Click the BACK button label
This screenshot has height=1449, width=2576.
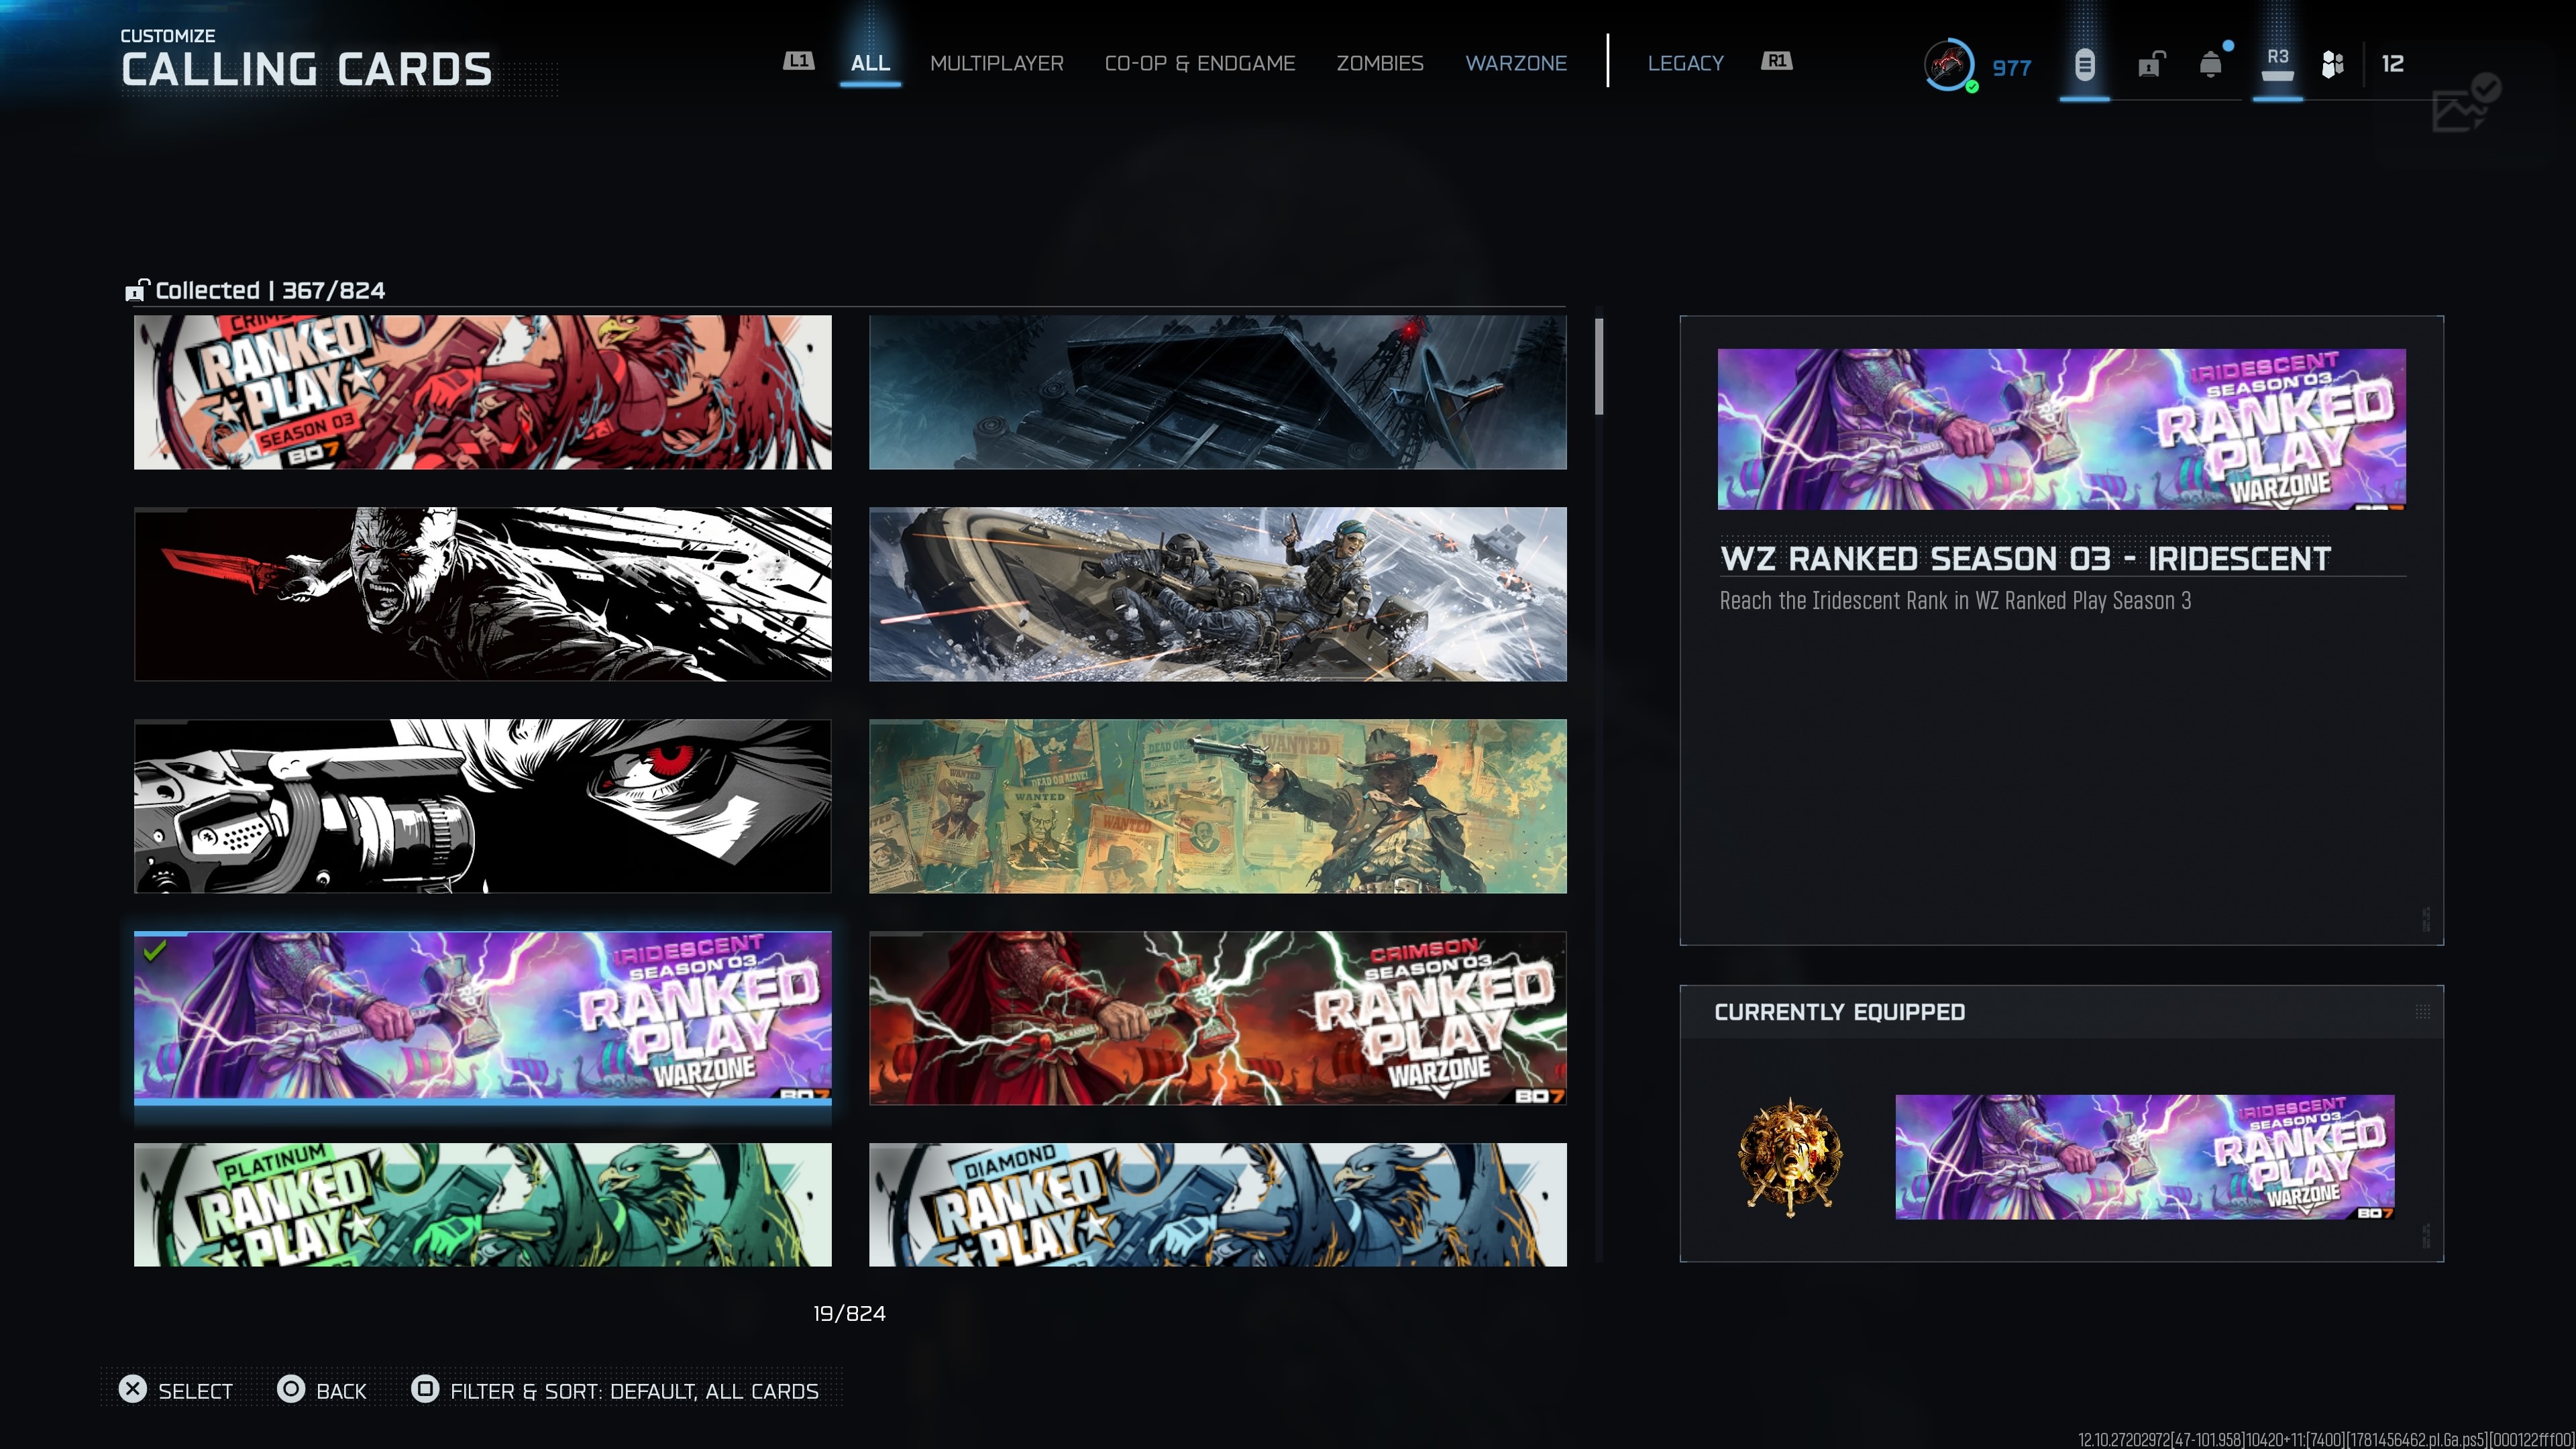[x=341, y=1391]
